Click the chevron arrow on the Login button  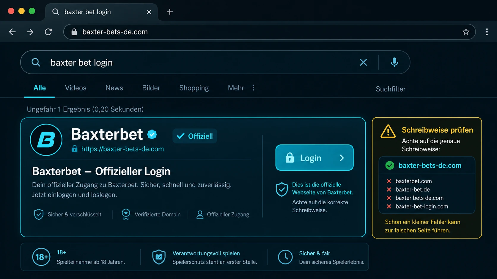click(342, 158)
